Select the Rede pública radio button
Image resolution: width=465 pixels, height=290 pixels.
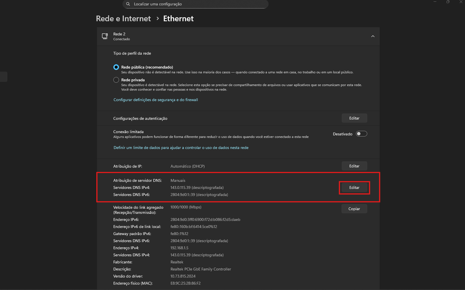(x=116, y=67)
